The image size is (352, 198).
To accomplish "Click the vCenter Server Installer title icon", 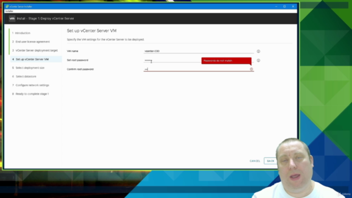I will 7,7.
